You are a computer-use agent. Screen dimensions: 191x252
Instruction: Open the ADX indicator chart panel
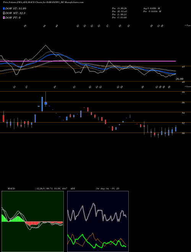(x=98, y=221)
